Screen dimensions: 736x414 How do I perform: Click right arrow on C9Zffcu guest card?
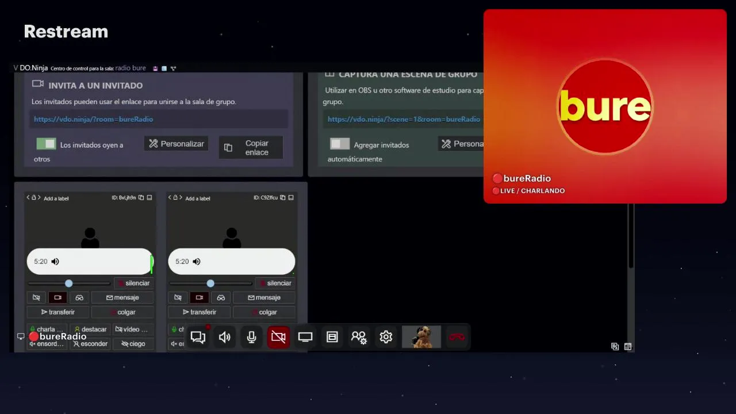(x=181, y=198)
